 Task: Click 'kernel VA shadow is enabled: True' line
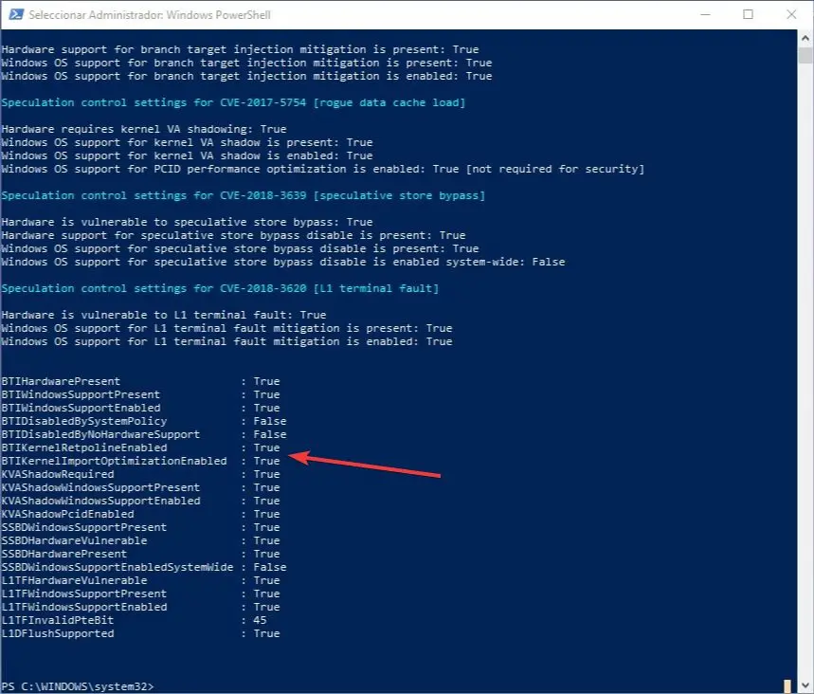(187, 155)
